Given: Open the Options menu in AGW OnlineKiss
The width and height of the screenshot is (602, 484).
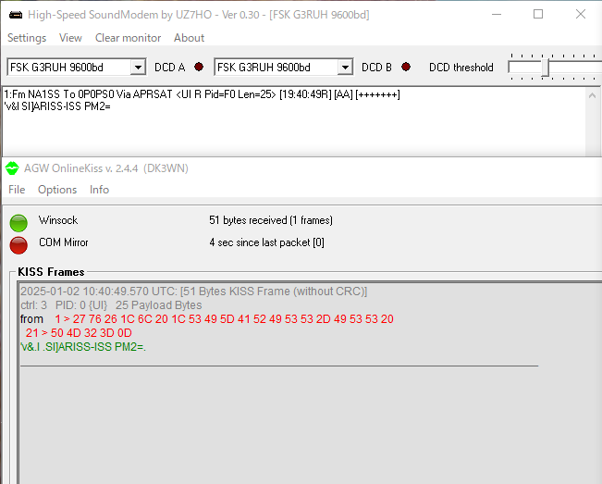Looking at the screenshot, I should click(57, 190).
